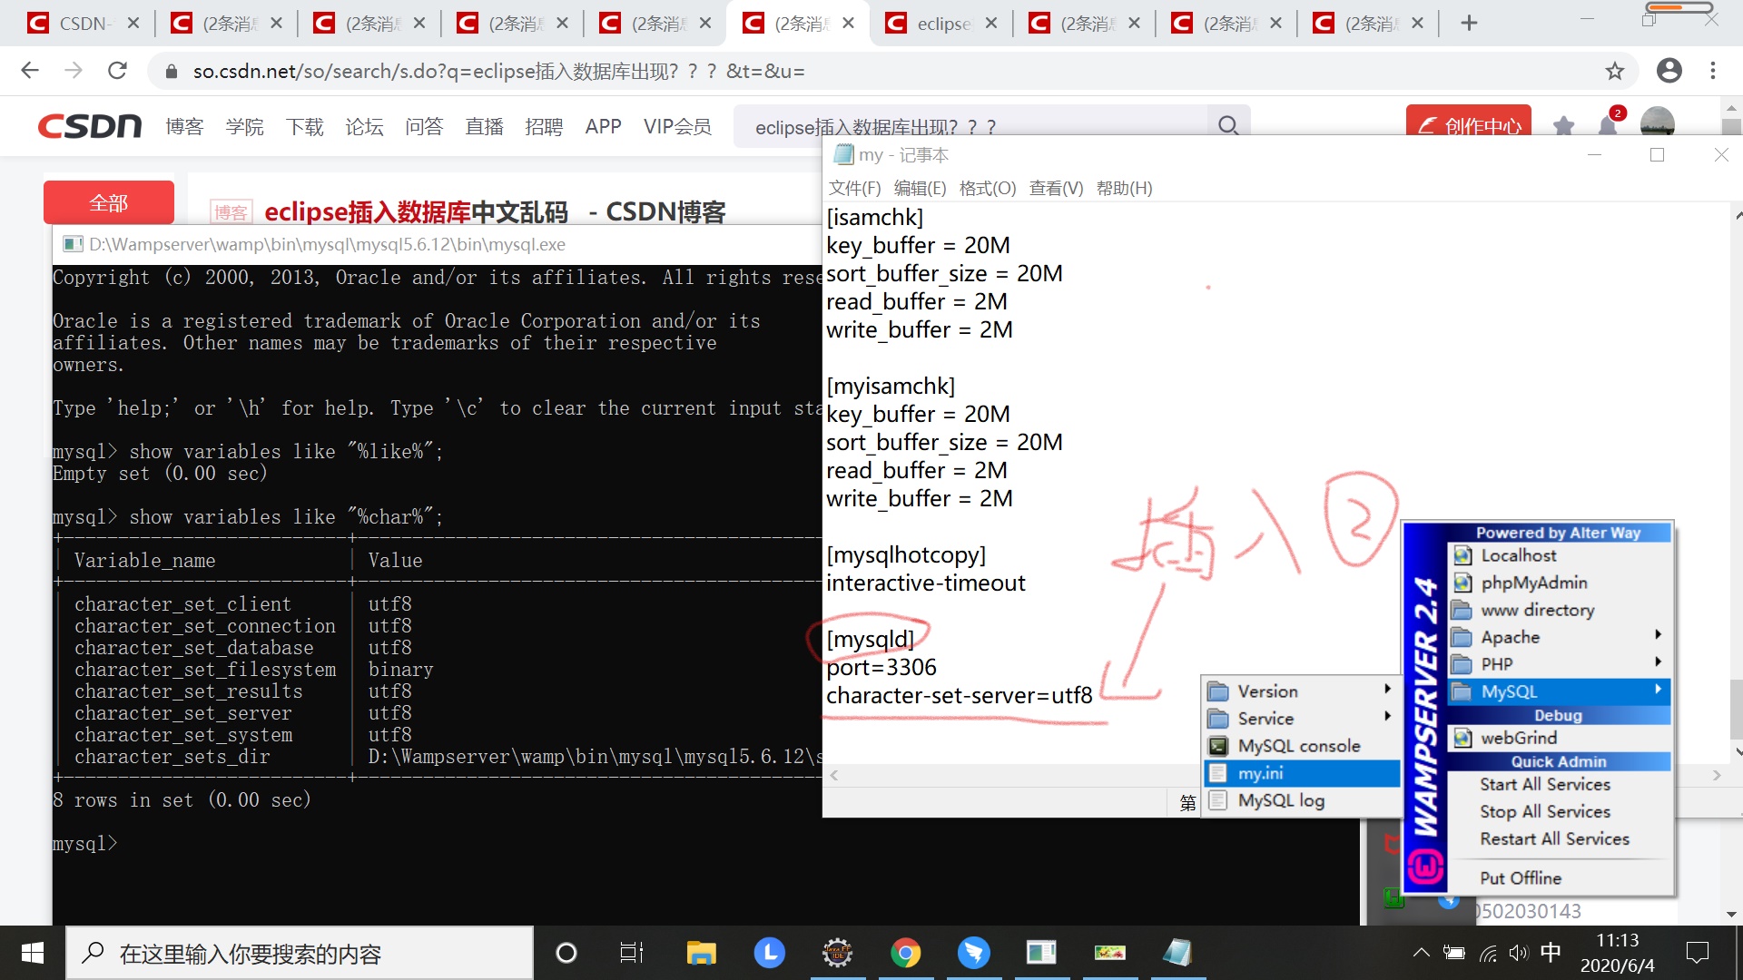
Task: Expand the MySQL Service submenu
Action: click(1301, 719)
